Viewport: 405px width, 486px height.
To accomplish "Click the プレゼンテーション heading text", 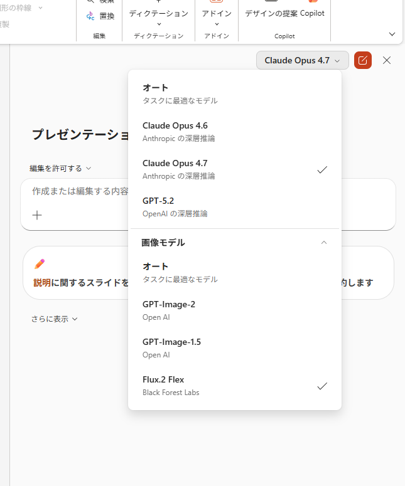I will coord(80,135).
